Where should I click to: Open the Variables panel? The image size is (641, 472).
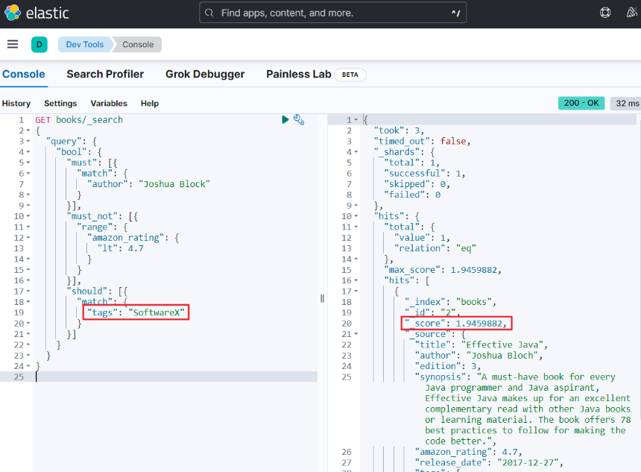pyautogui.click(x=109, y=104)
